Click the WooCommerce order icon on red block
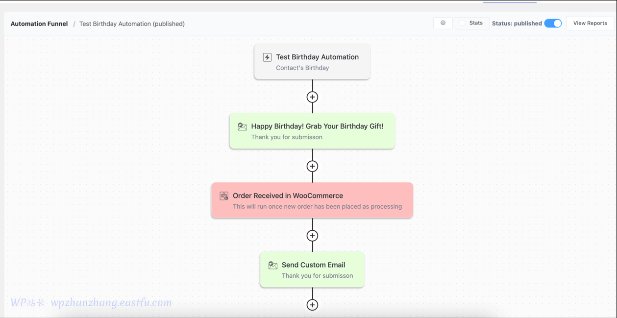Viewport: 617px width, 318px height. coord(224,196)
